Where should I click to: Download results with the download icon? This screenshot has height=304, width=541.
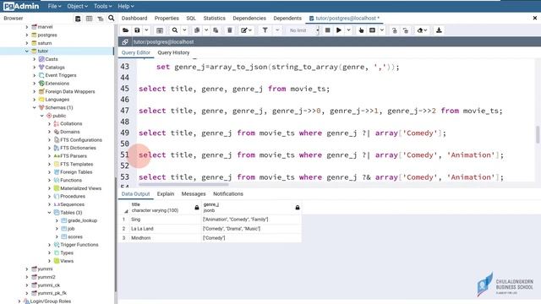coord(439,30)
